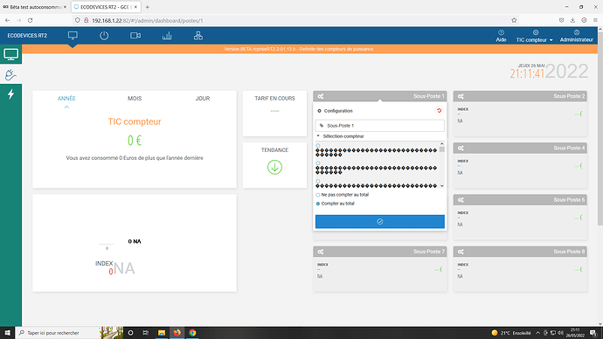Select the plug icon in left sidebar
This screenshot has height=339, width=603.
(x=10, y=75)
